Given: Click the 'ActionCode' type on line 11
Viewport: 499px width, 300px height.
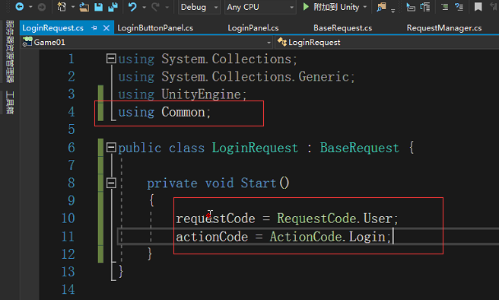Looking at the screenshot, I should (x=306, y=237).
